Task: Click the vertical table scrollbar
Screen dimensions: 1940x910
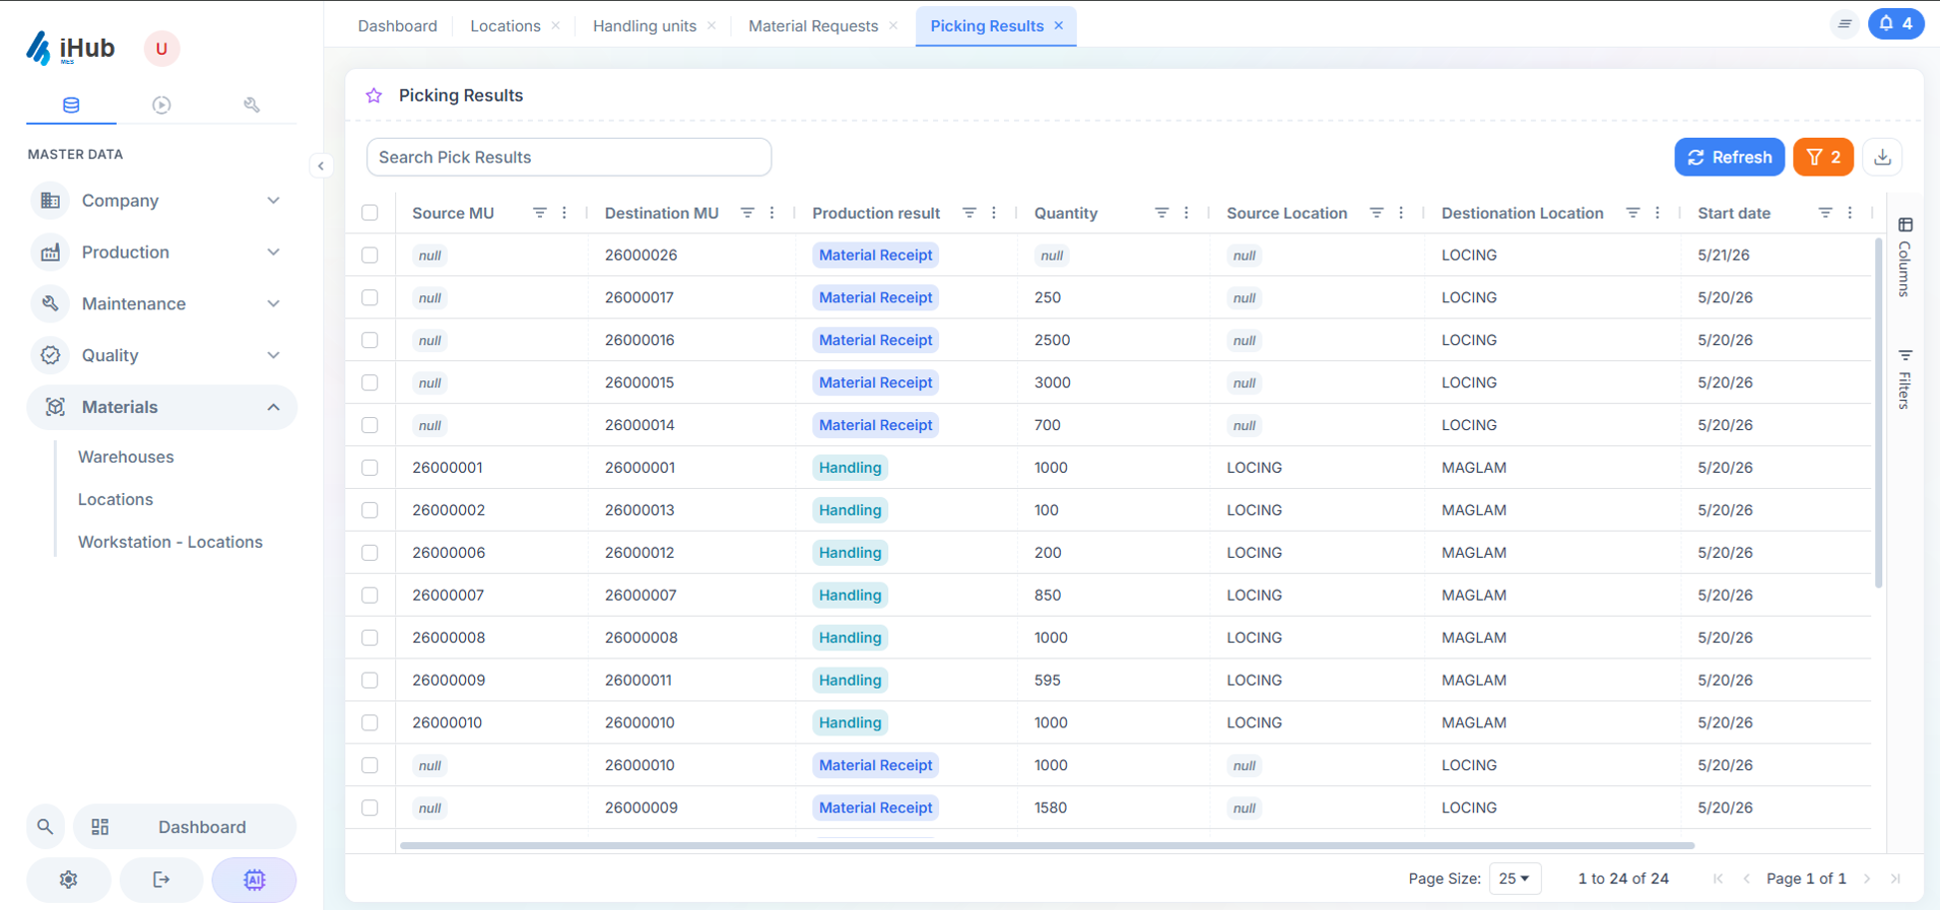Action: [1879, 413]
